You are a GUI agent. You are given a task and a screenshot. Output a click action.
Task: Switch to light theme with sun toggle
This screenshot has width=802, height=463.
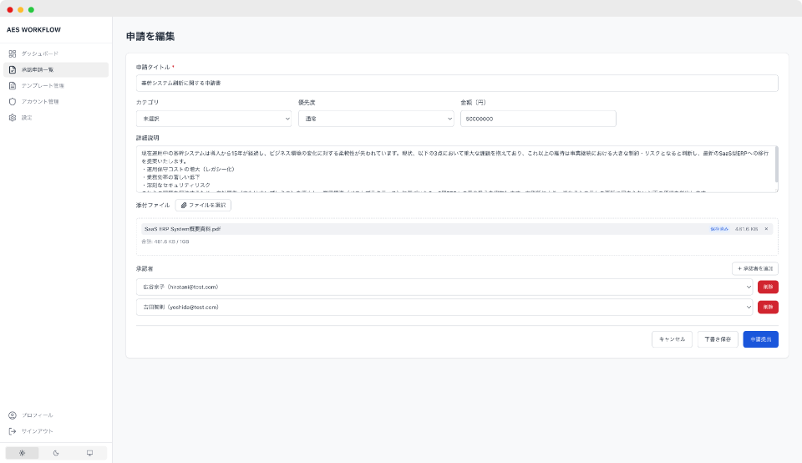(22, 453)
